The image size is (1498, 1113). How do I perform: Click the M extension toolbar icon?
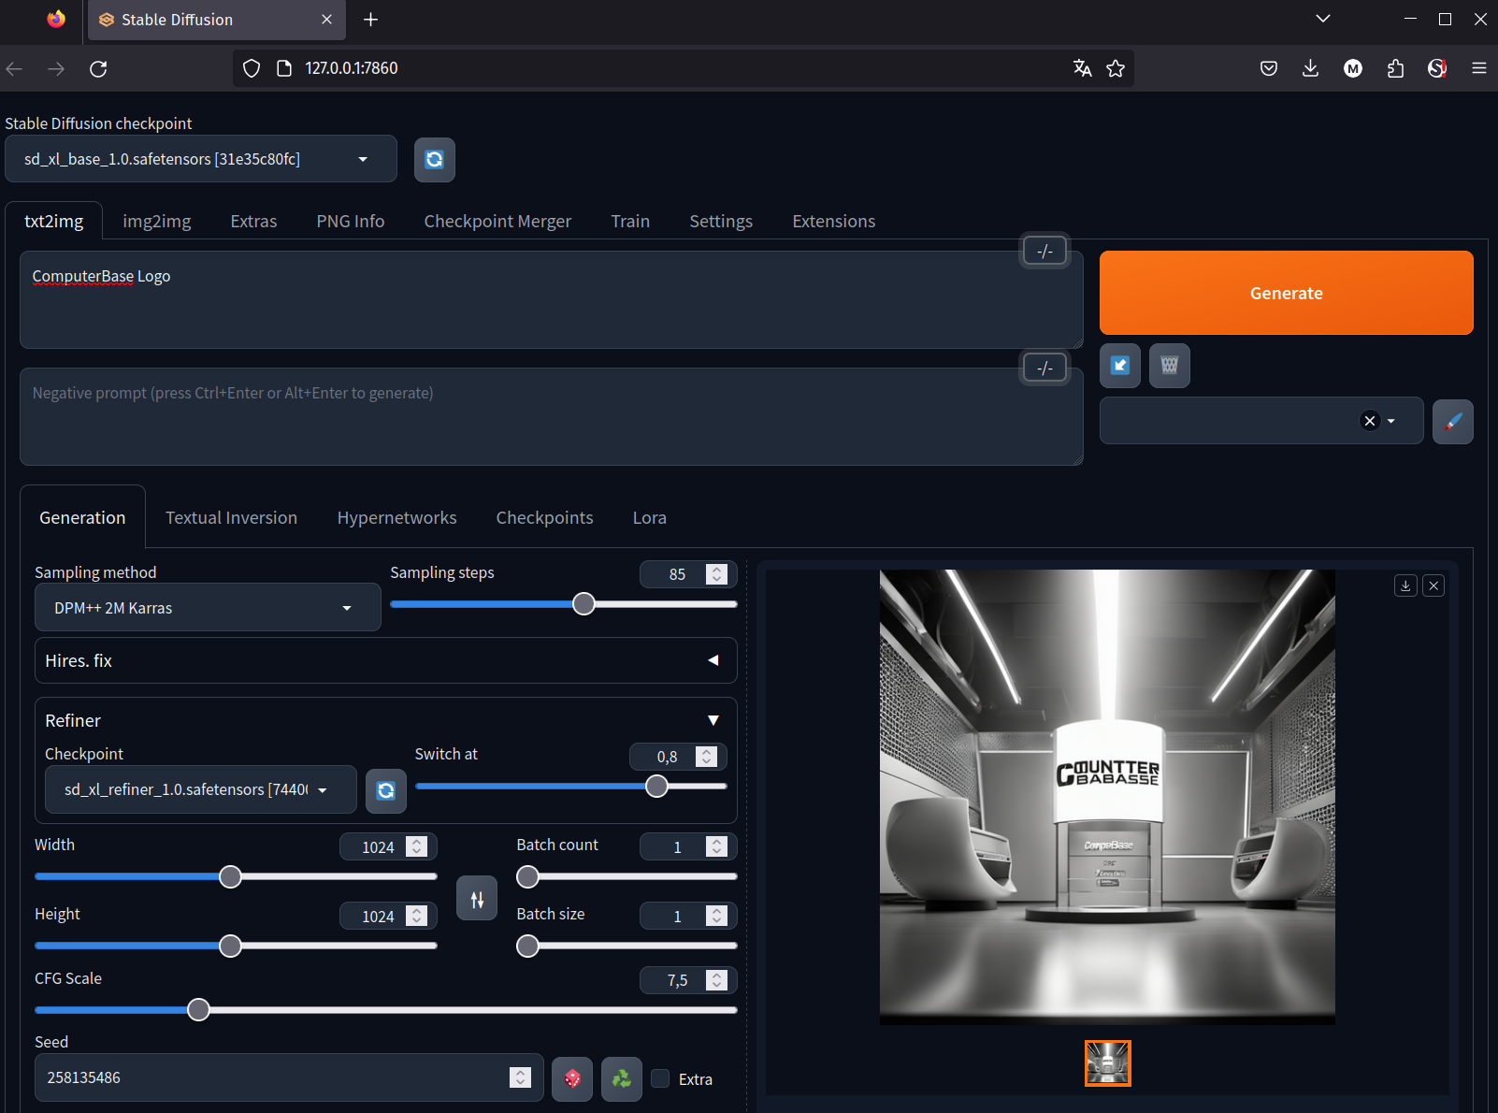click(1353, 68)
